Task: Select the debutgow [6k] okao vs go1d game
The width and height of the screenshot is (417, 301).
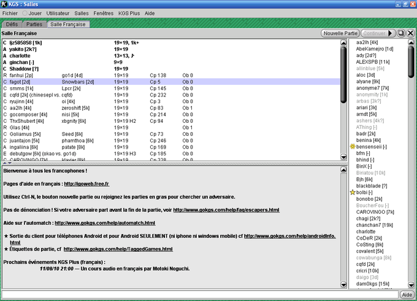Action: tap(171, 154)
